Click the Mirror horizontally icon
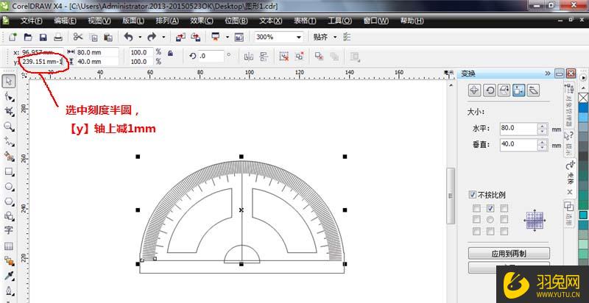The image size is (589, 303). point(249,56)
